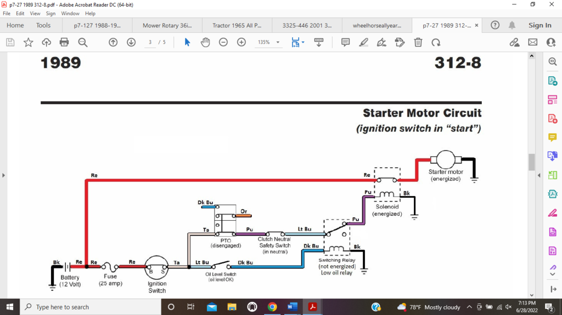Star this file as favorite
Screen dimensions: 562x315
28,42
